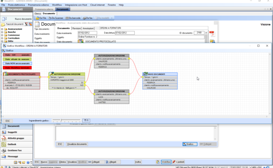Click the Stato attuale da avanzare legend swatch
This screenshot has width=273, height=168.
pyautogui.click(x=17, y=59)
